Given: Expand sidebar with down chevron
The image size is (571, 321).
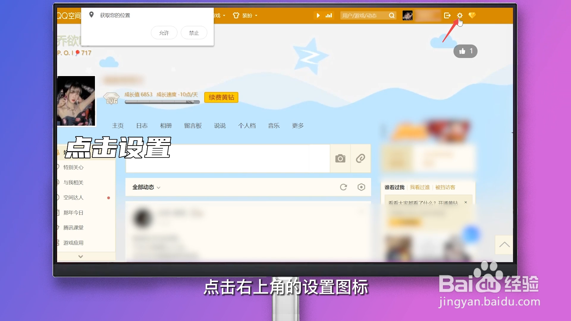Looking at the screenshot, I should click(x=81, y=257).
